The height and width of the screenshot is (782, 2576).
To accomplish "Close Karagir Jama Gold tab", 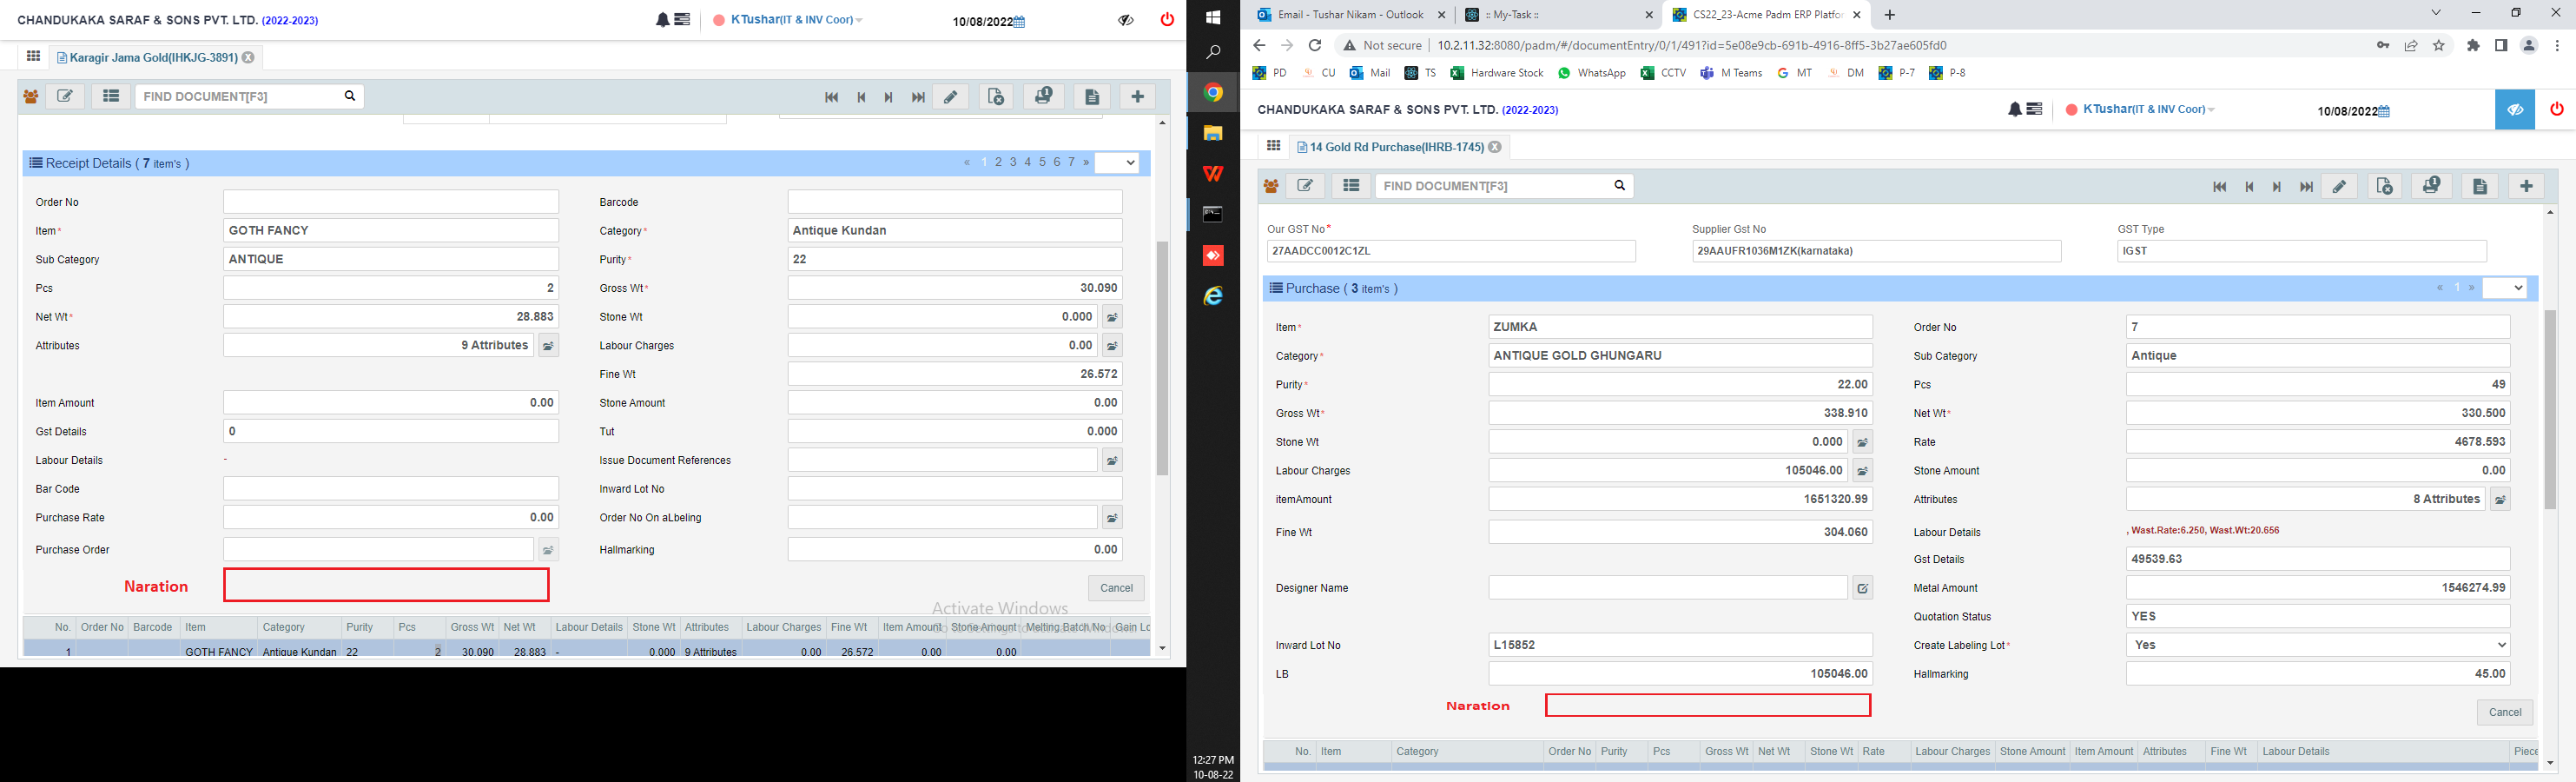I will pos(248,58).
